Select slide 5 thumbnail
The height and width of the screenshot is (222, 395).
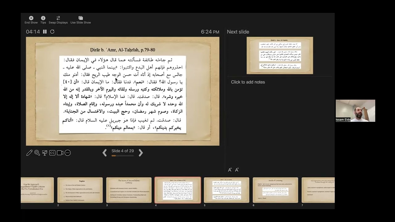coord(227,190)
